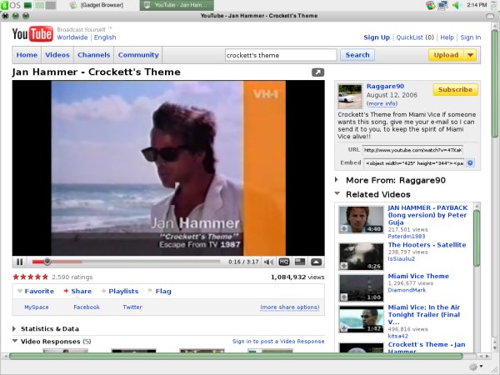Share video to Twitter
The image size is (500, 375).
point(132,307)
